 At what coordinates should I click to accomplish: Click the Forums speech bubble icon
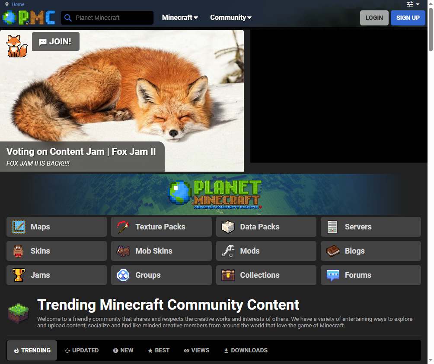click(x=333, y=275)
